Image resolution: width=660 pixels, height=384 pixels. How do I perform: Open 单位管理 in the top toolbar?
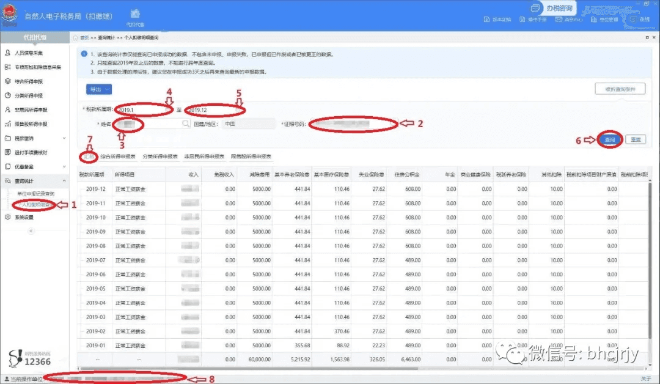pos(604,20)
